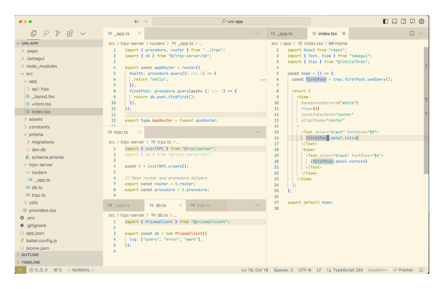
Task: Expand the migrations folder
Action: coord(59,142)
